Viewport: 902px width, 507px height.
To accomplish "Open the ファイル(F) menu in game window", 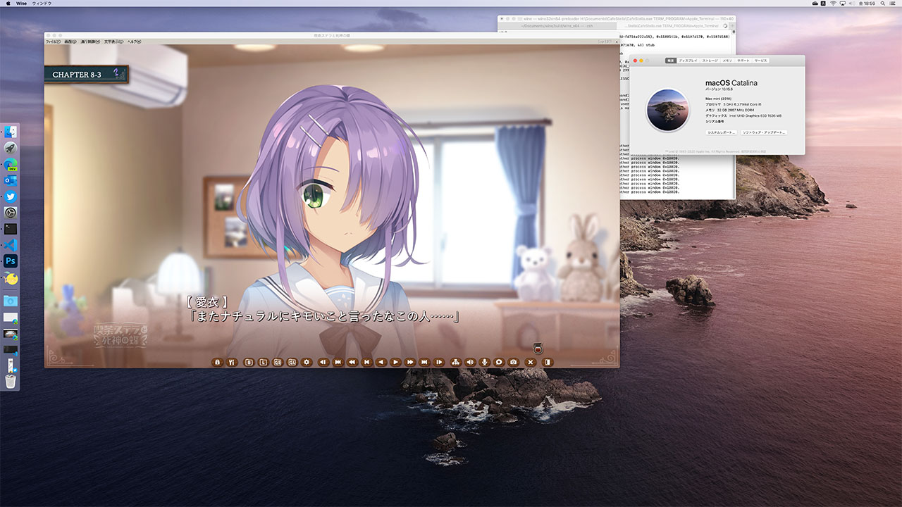I will point(53,42).
